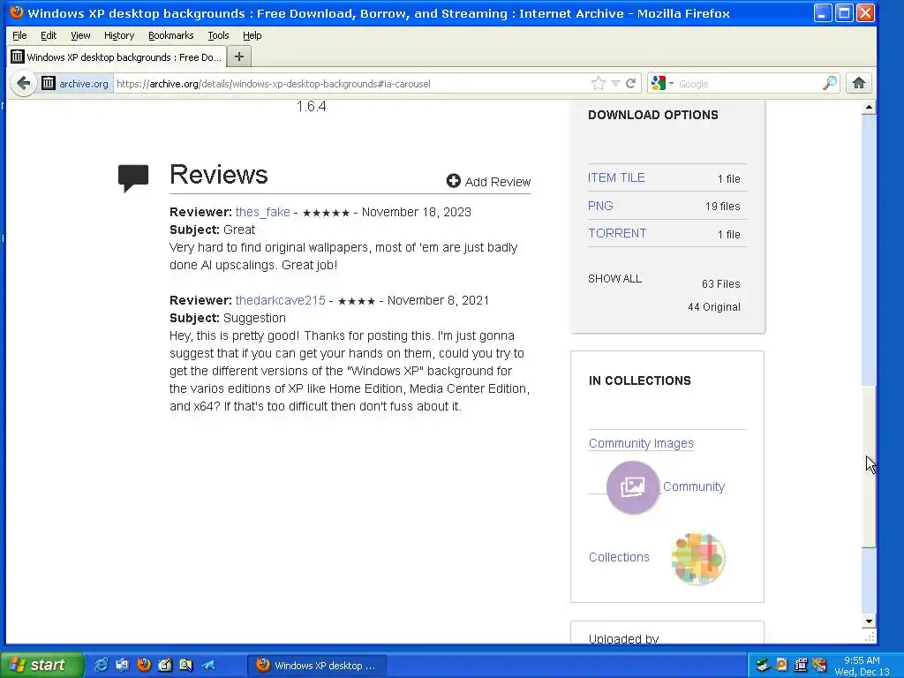Download the ITEM TILE file
This screenshot has height=678, width=904.
point(616,177)
